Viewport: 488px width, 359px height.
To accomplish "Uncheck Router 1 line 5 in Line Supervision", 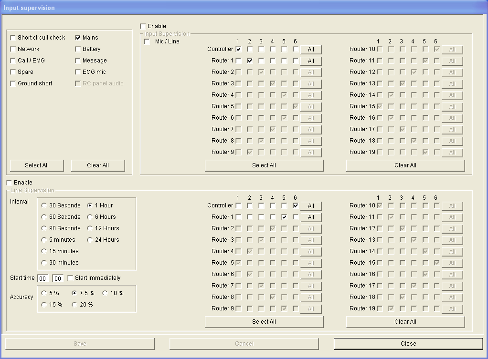I will coord(284,217).
